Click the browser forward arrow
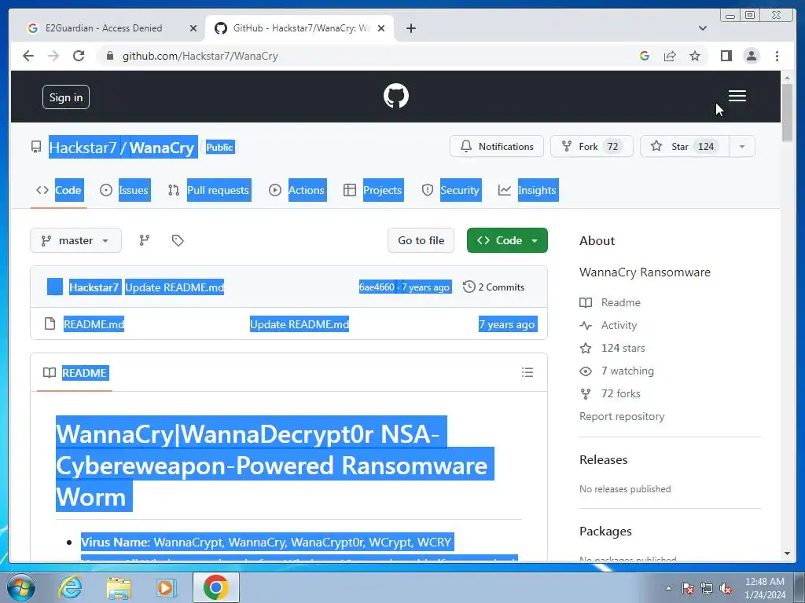The height and width of the screenshot is (603, 805). point(53,56)
